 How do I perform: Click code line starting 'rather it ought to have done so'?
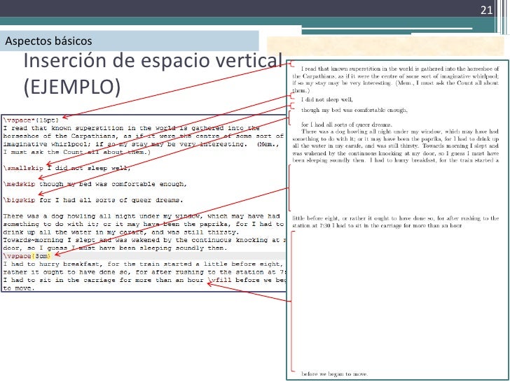pyautogui.click(x=144, y=272)
